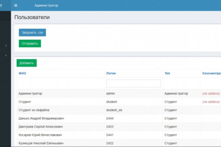Click the Загрузить .csv button
Screen dimensions: 221x147
point(33,32)
